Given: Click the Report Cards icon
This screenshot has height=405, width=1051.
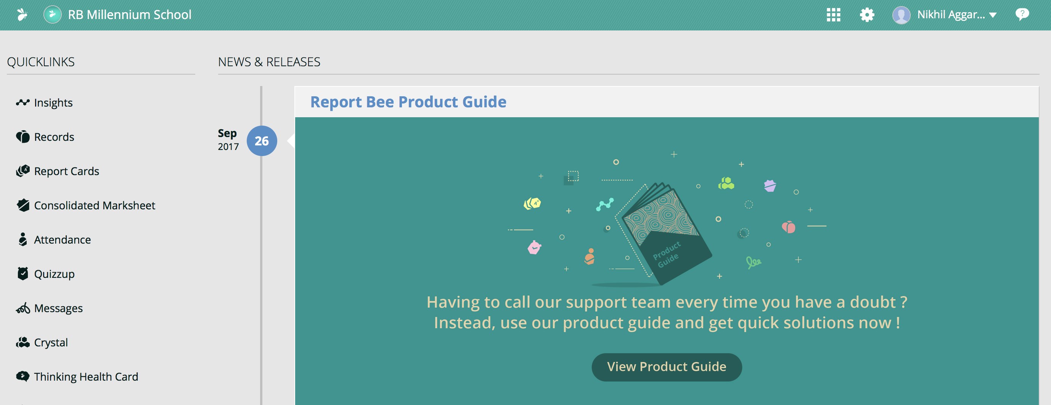Looking at the screenshot, I should 23,171.
